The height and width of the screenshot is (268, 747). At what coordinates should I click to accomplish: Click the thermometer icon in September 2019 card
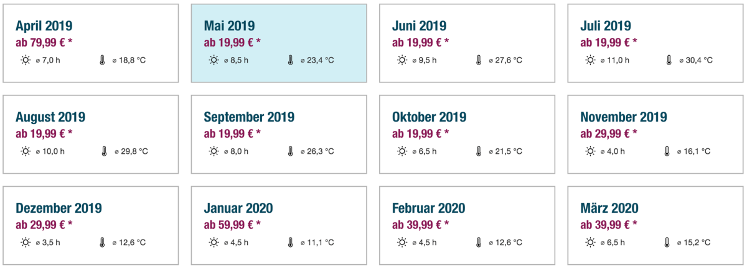click(290, 151)
